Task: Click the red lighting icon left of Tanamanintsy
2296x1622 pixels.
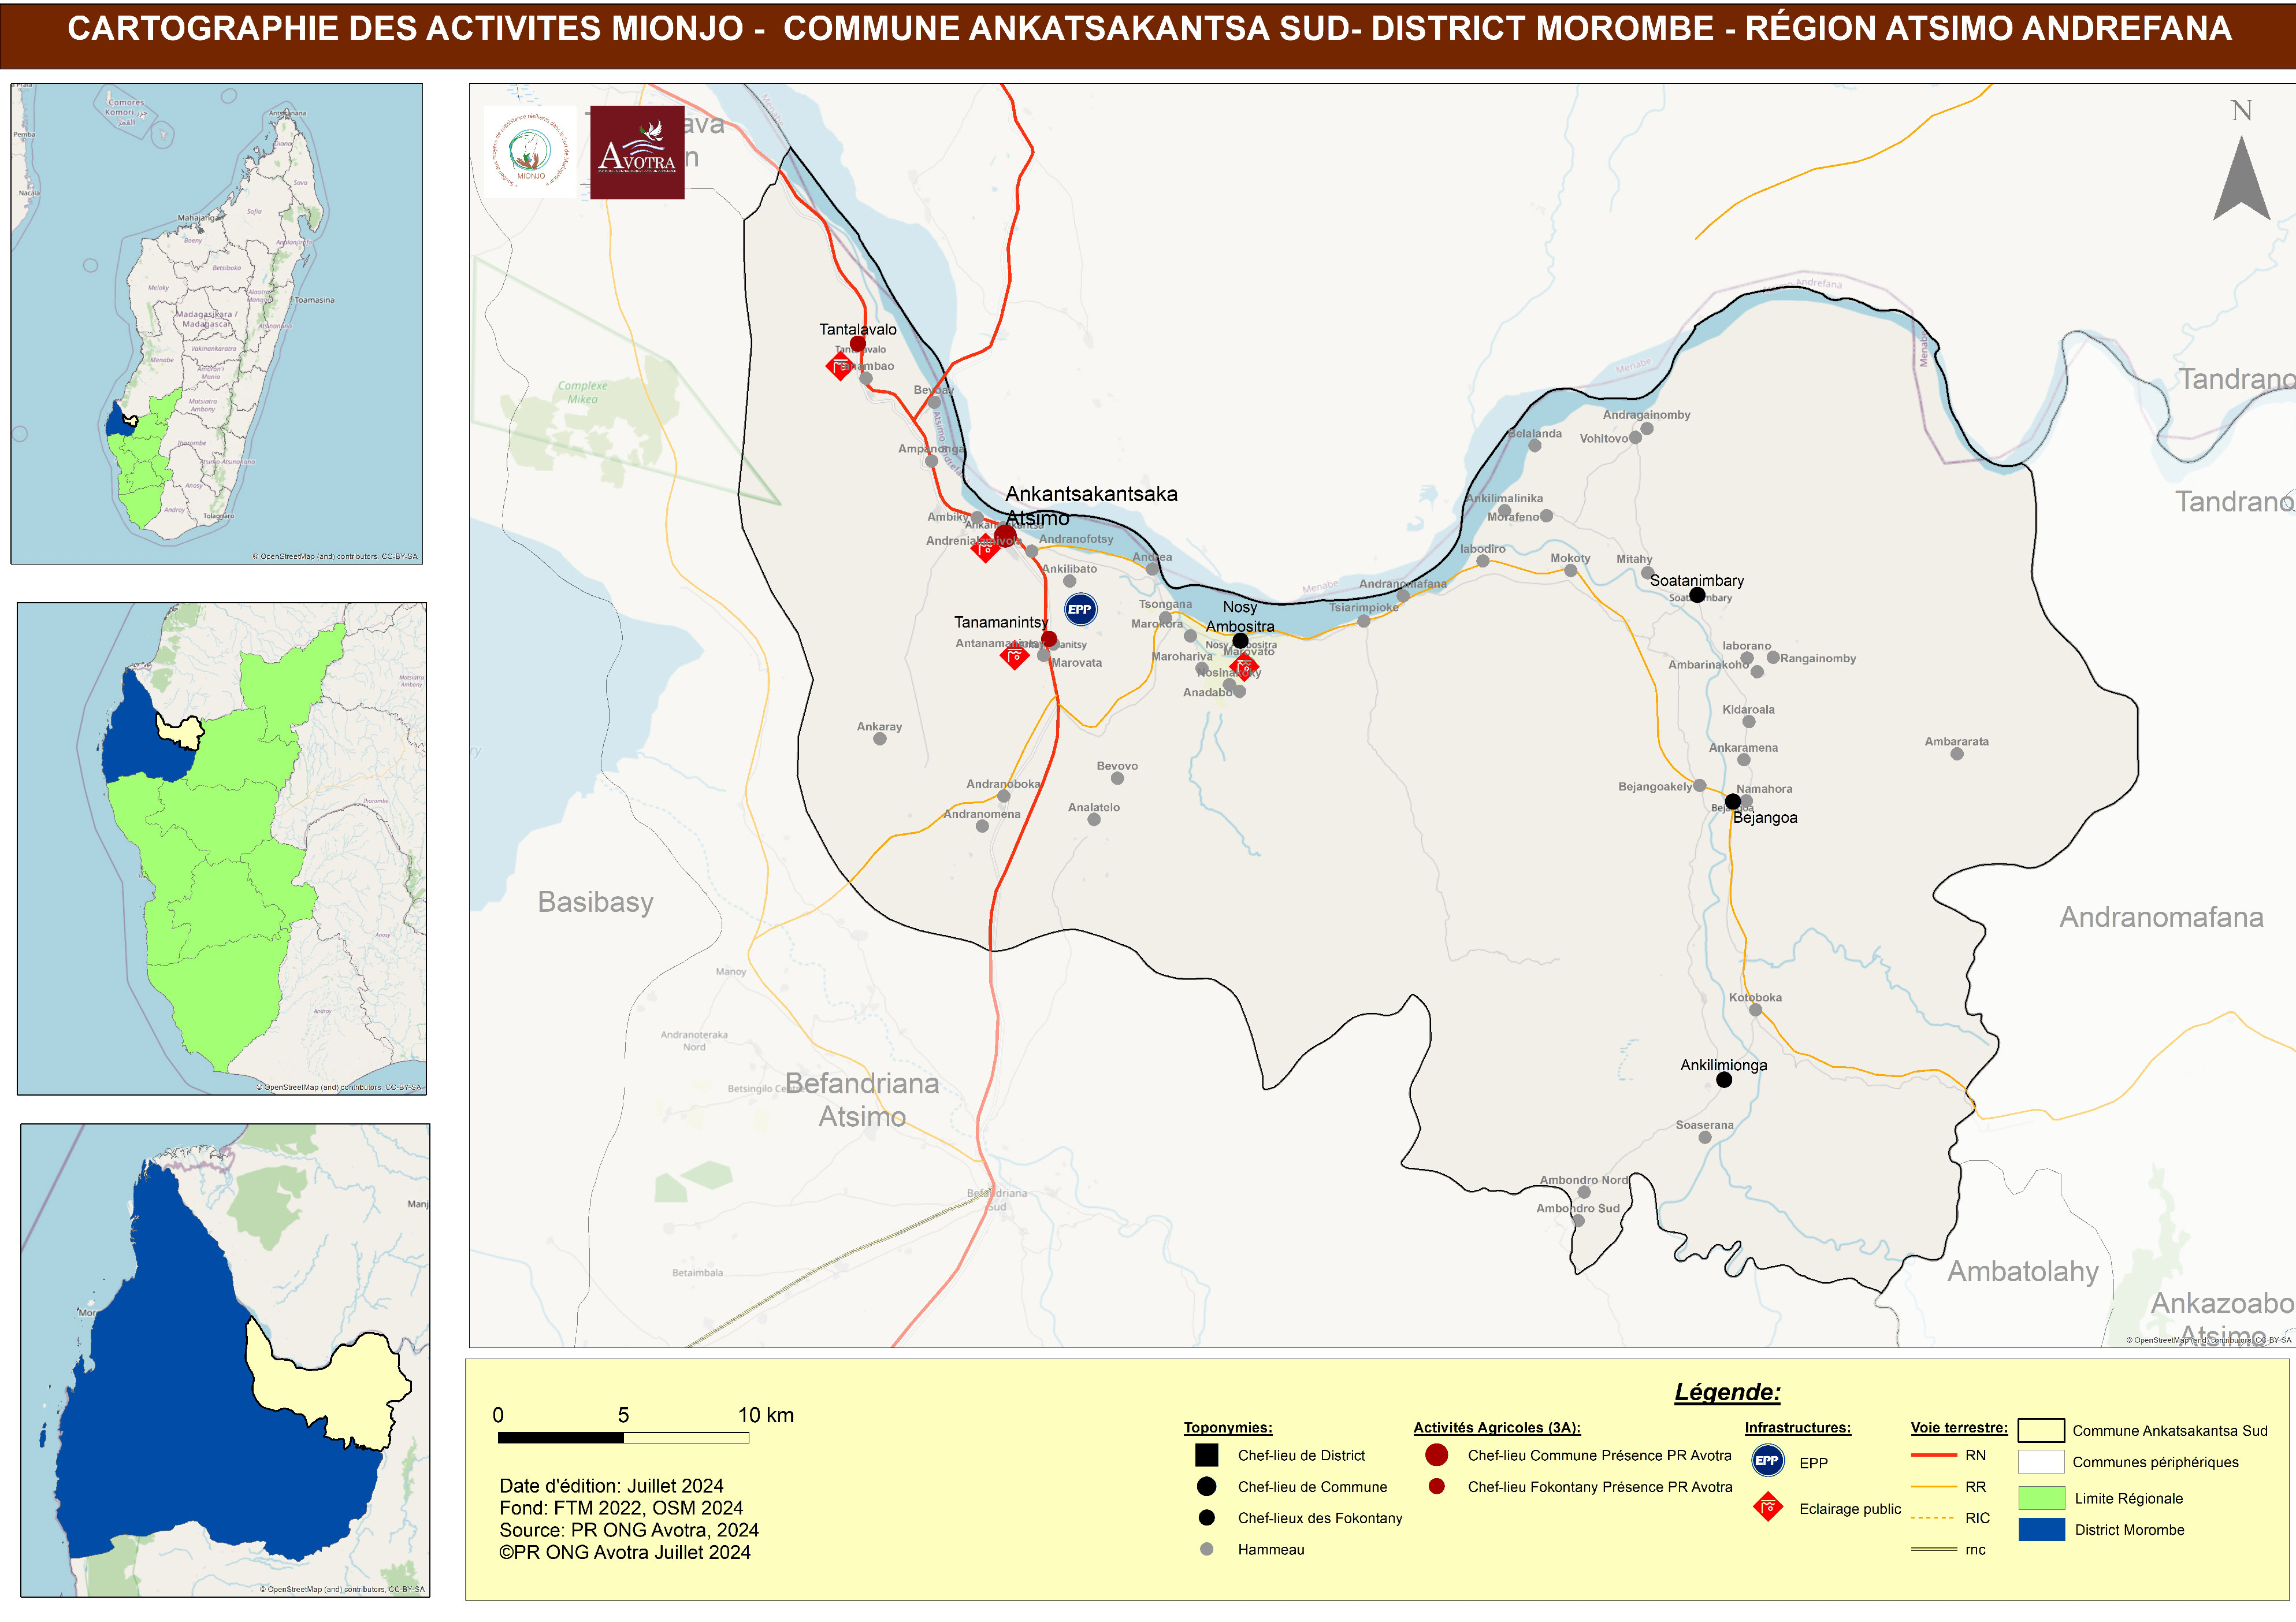Action: click(1014, 656)
